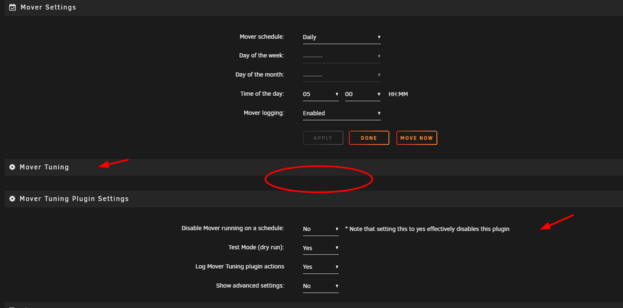
Task: Open the Show advanced settings dropdown
Action: pyautogui.click(x=321, y=286)
